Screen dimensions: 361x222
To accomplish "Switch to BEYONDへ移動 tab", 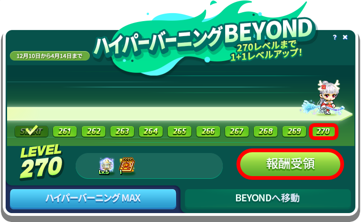I will pyautogui.click(x=268, y=199).
